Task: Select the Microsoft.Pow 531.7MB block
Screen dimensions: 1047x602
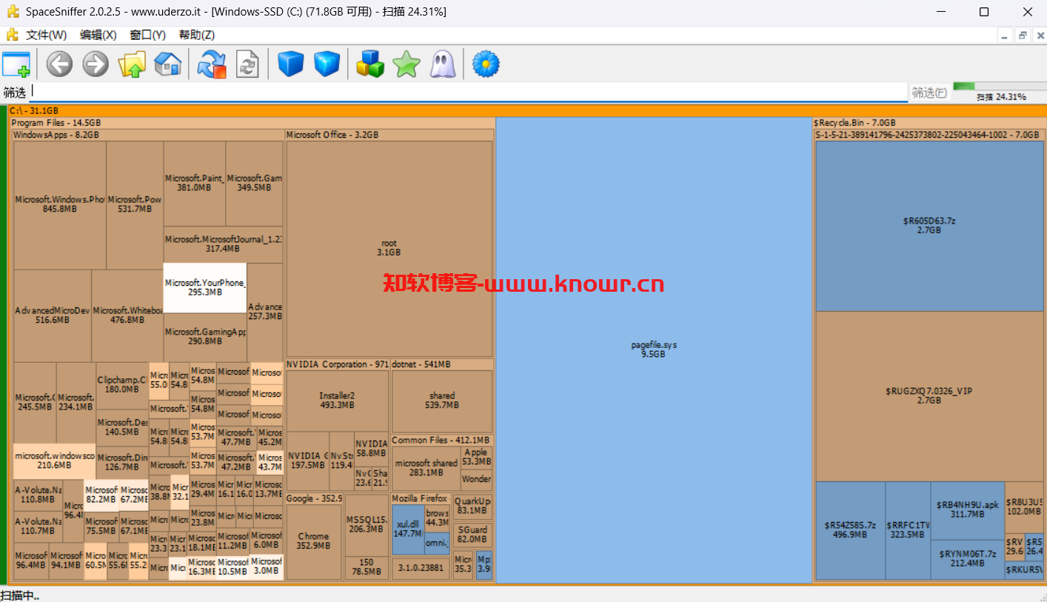Action: click(x=135, y=205)
